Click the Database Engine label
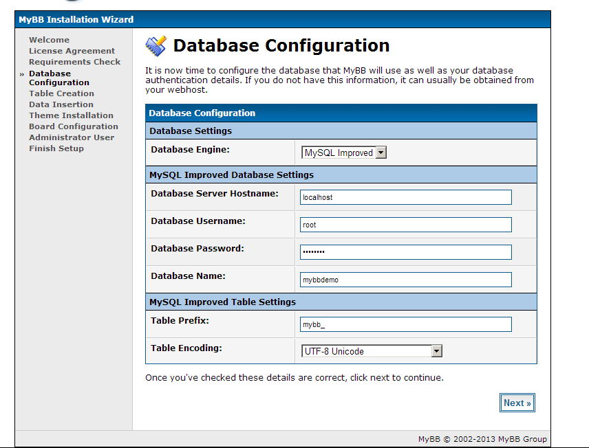The width and height of the screenshot is (589, 448). tap(190, 150)
